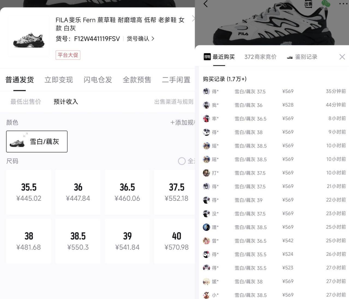This screenshot has width=349, height=299.
Task: Switch to 二手闲置 tab
Action: pyautogui.click(x=176, y=80)
